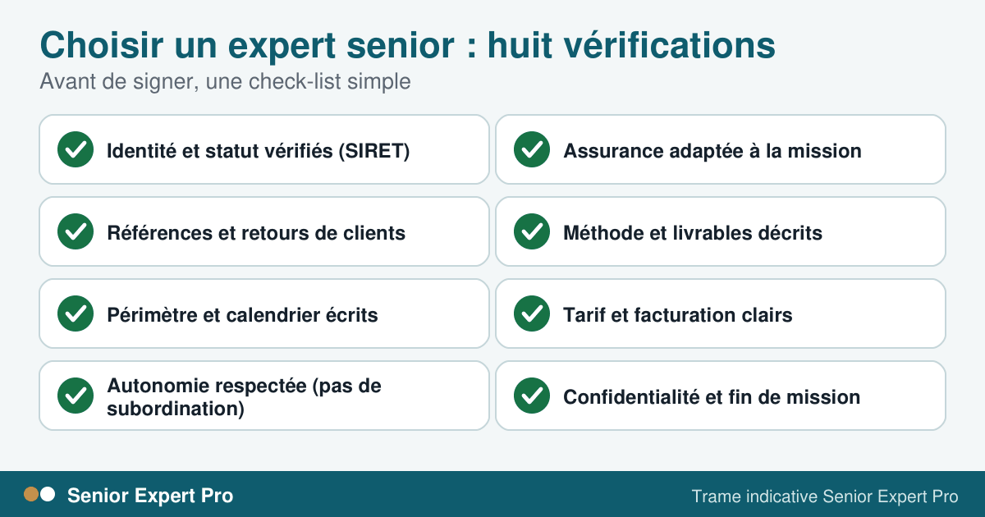
Task: Click the green check next to Références et retours
Action: (x=76, y=231)
